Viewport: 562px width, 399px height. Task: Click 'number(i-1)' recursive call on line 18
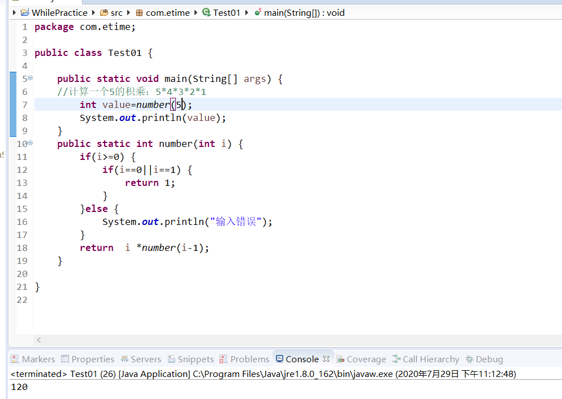(x=172, y=248)
